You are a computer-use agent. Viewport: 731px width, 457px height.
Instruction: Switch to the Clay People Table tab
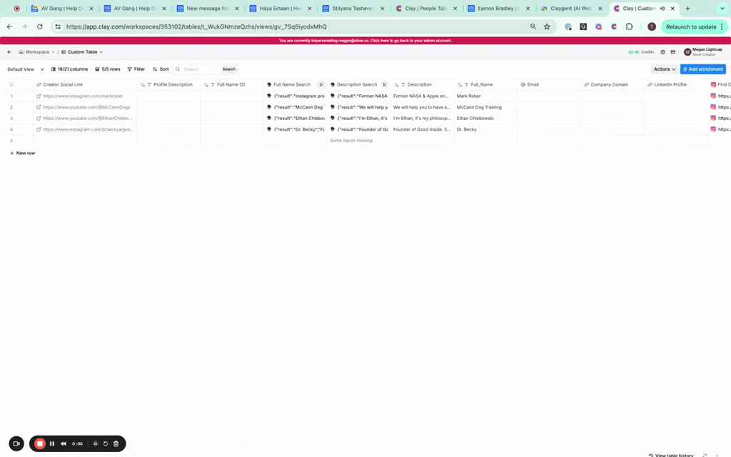[x=425, y=9]
